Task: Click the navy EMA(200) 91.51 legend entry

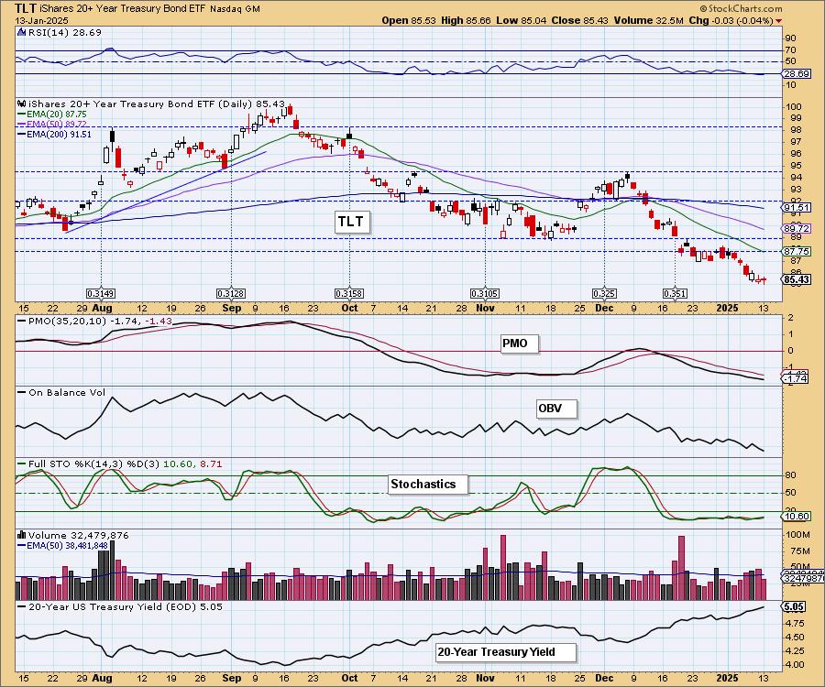Action: point(54,134)
